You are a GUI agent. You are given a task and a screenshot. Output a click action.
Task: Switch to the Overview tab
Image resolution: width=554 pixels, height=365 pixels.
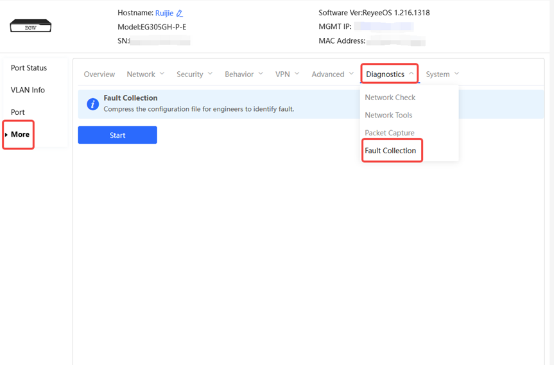(x=100, y=74)
